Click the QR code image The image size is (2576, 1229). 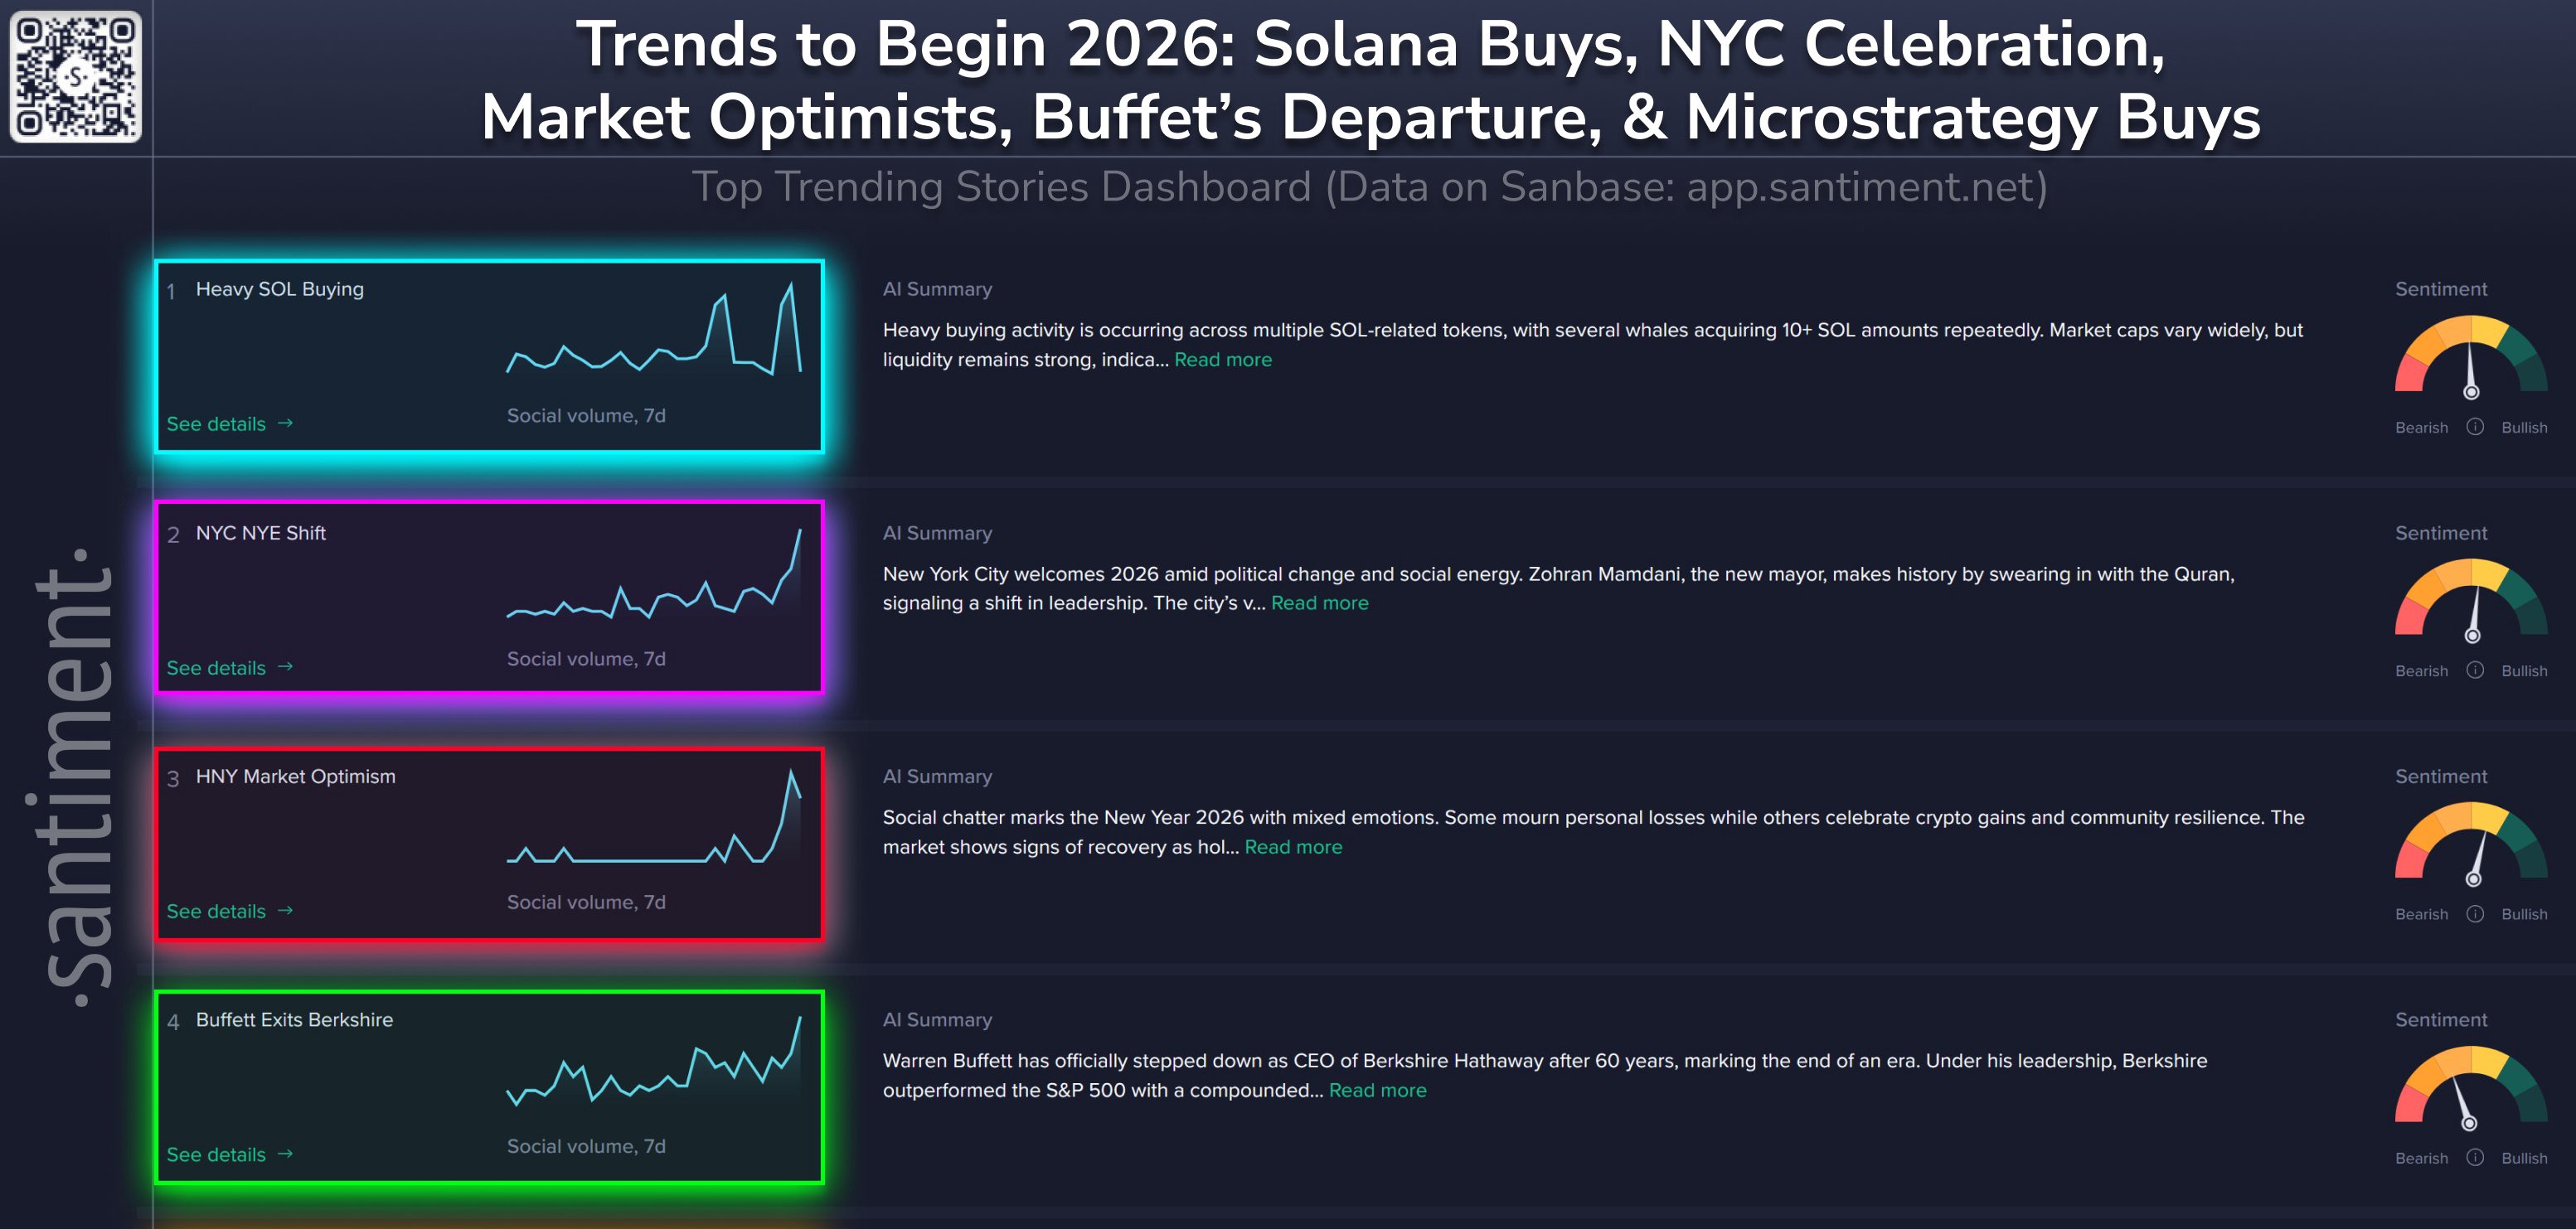(x=76, y=77)
